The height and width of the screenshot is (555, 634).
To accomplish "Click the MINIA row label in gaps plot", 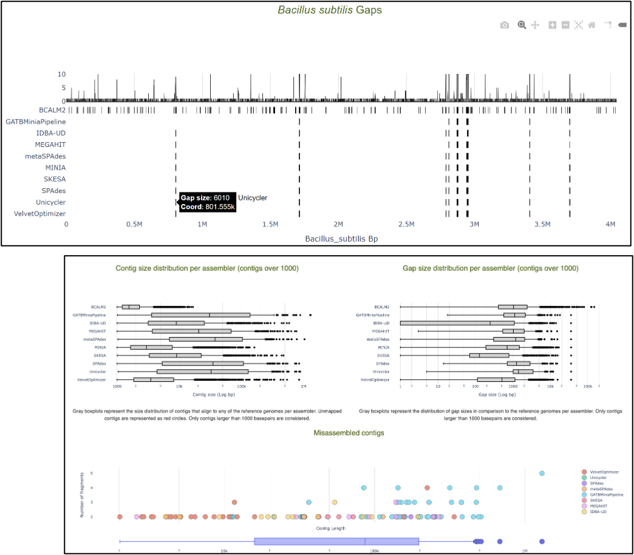I will [55, 168].
